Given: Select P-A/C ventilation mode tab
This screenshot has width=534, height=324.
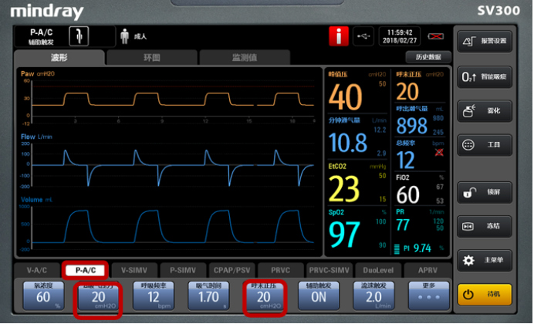Looking at the screenshot, I should point(86,270).
